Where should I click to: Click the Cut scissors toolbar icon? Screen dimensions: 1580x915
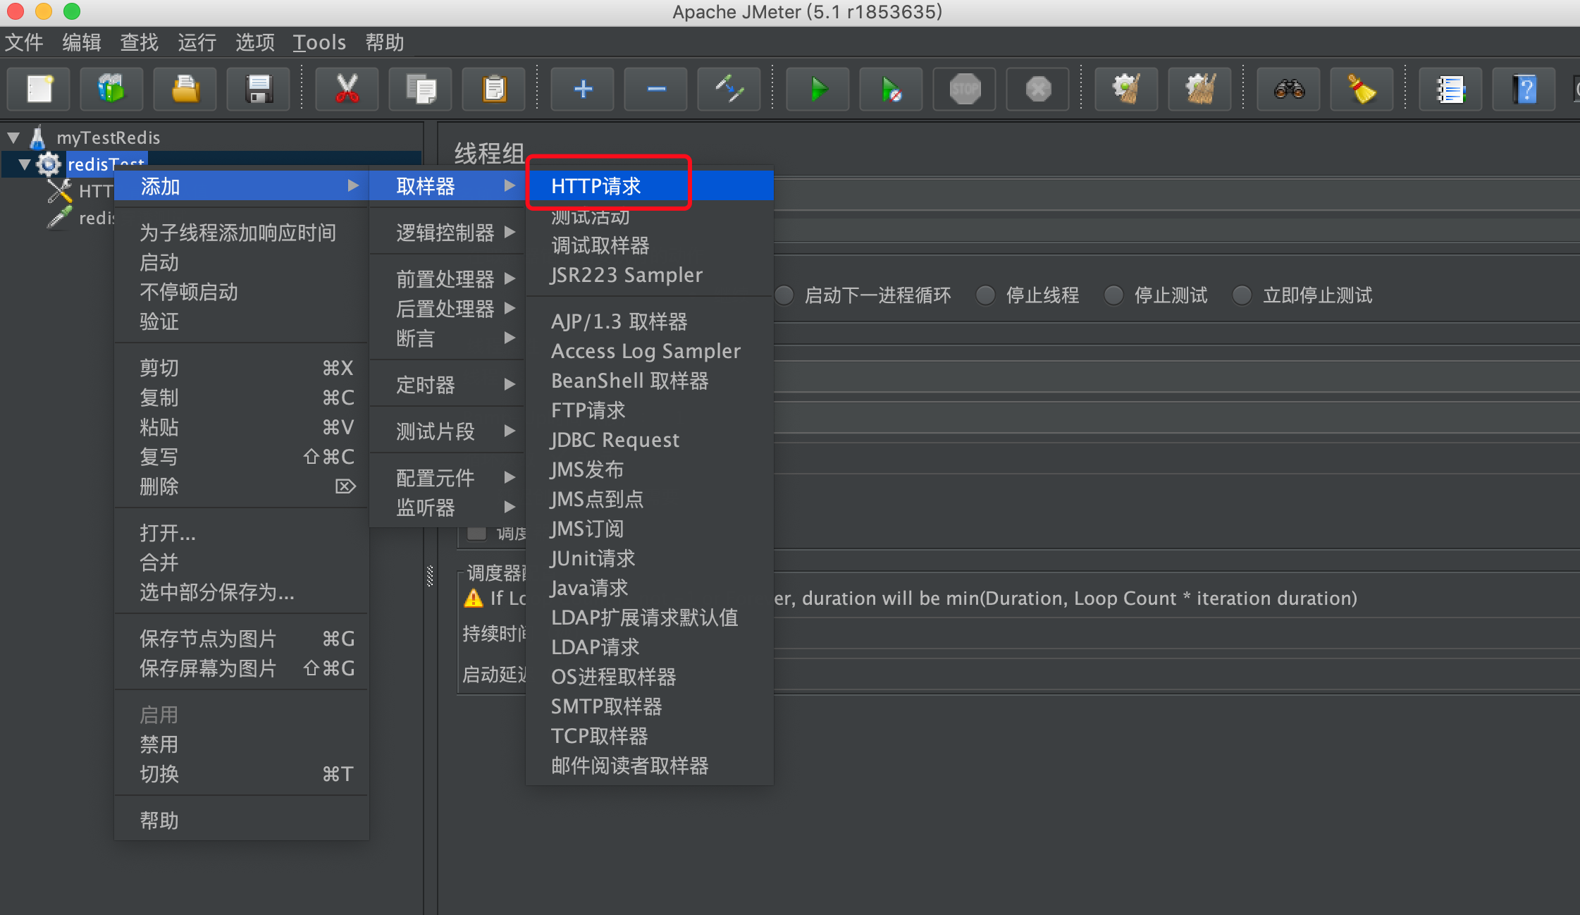pos(347,90)
